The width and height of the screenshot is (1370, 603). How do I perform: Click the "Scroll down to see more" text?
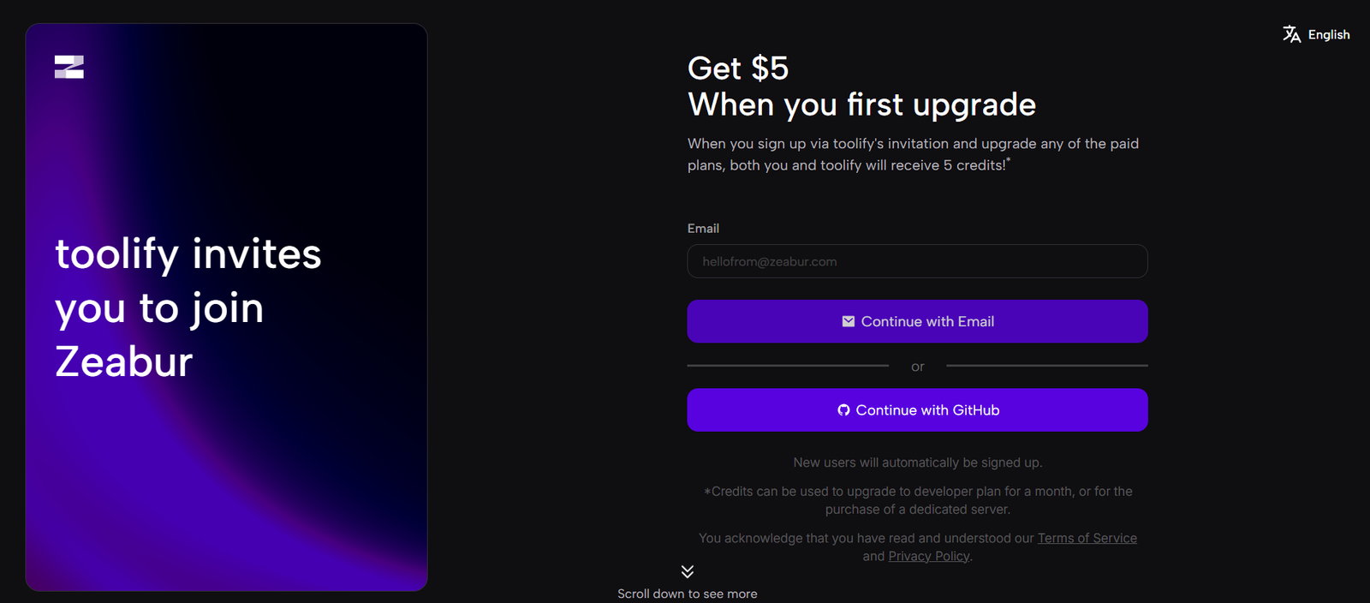coord(687,594)
